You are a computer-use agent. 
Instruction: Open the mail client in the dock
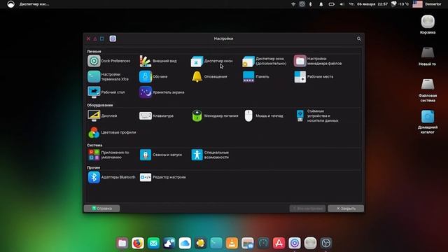tap(153, 243)
